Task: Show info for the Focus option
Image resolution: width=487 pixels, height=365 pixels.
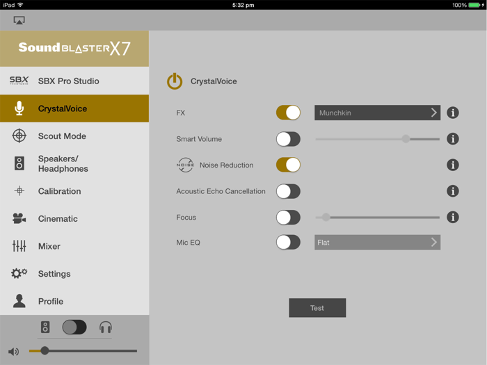Action: coord(453,217)
